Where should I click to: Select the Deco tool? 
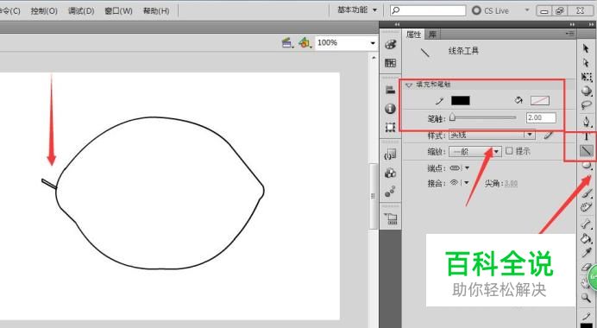[587, 207]
